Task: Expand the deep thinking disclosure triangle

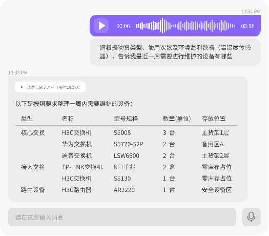Action: [22, 87]
